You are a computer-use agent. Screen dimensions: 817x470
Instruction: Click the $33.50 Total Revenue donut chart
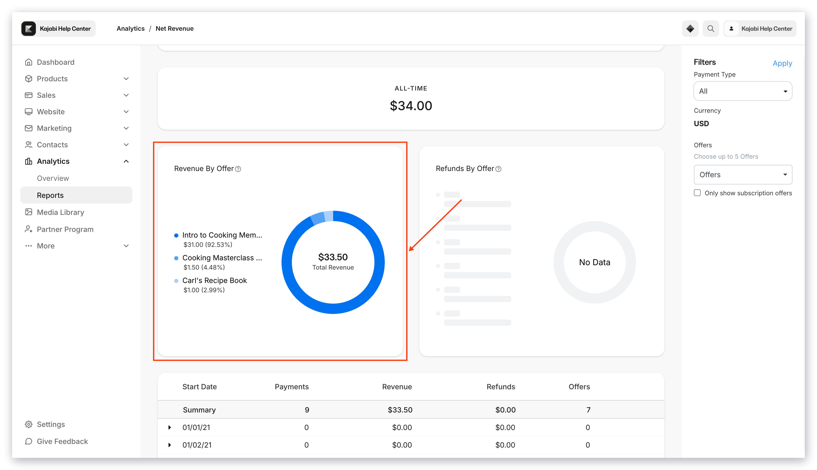[333, 262]
